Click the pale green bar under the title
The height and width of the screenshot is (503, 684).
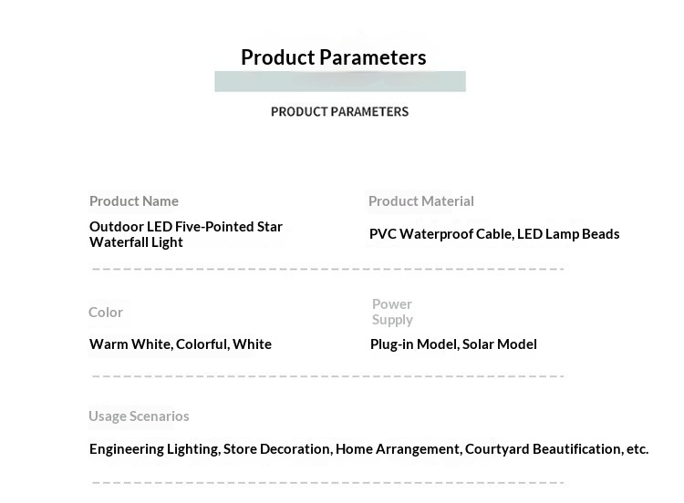pos(339,82)
